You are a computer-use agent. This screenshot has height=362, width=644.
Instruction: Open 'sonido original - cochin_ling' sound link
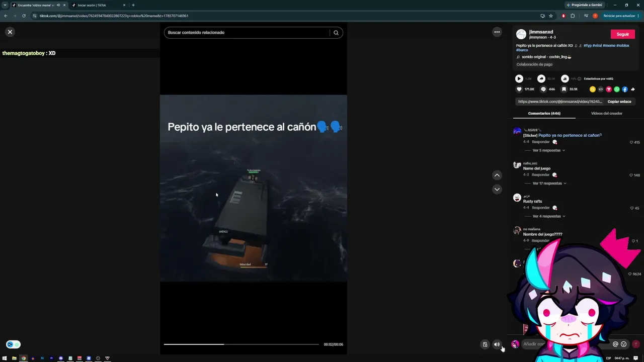click(546, 57)
